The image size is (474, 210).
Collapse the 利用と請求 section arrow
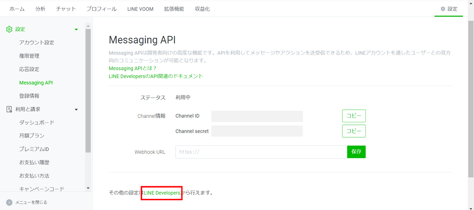(x=76, y=110)
